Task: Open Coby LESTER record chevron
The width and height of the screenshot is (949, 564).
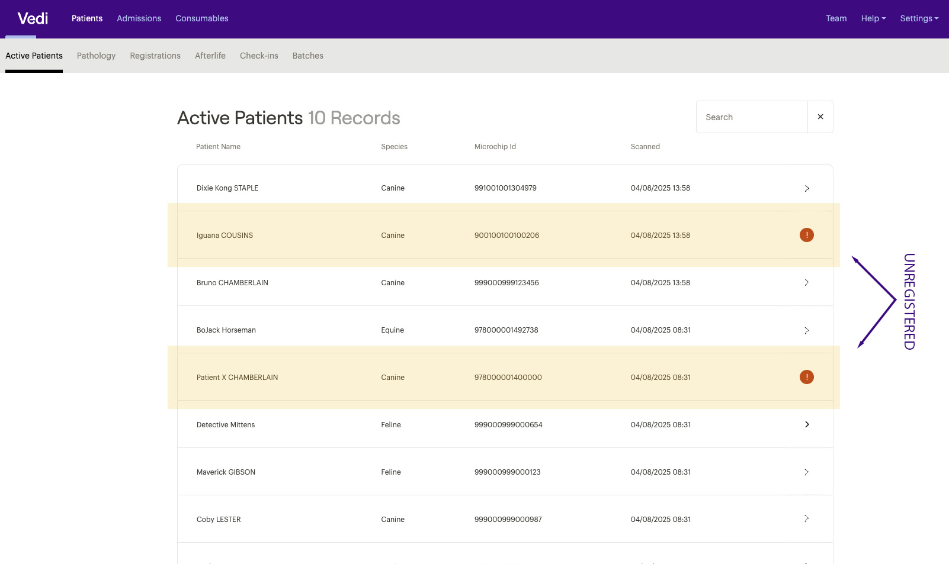Action: click(x=807, y=518)
